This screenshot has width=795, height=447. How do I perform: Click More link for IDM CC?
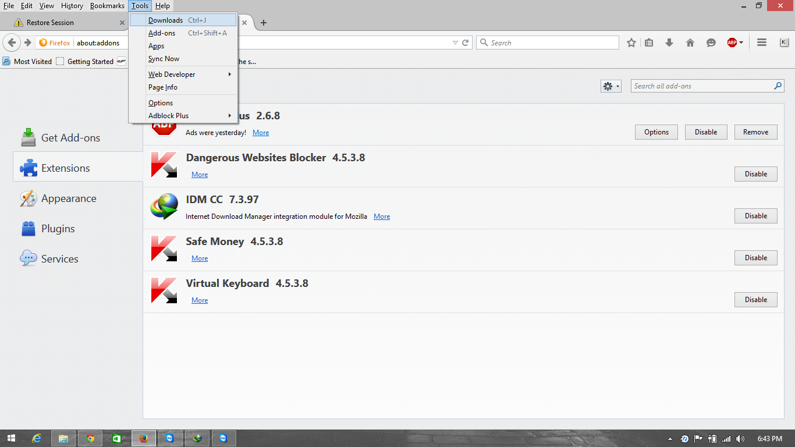coord(382,217)
